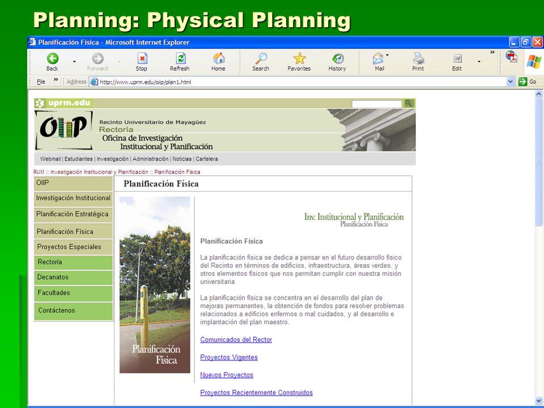The height and width of the screenshot is (408, 544).
Task: Click the Cartelera navigation link
Action: [207, 159]
